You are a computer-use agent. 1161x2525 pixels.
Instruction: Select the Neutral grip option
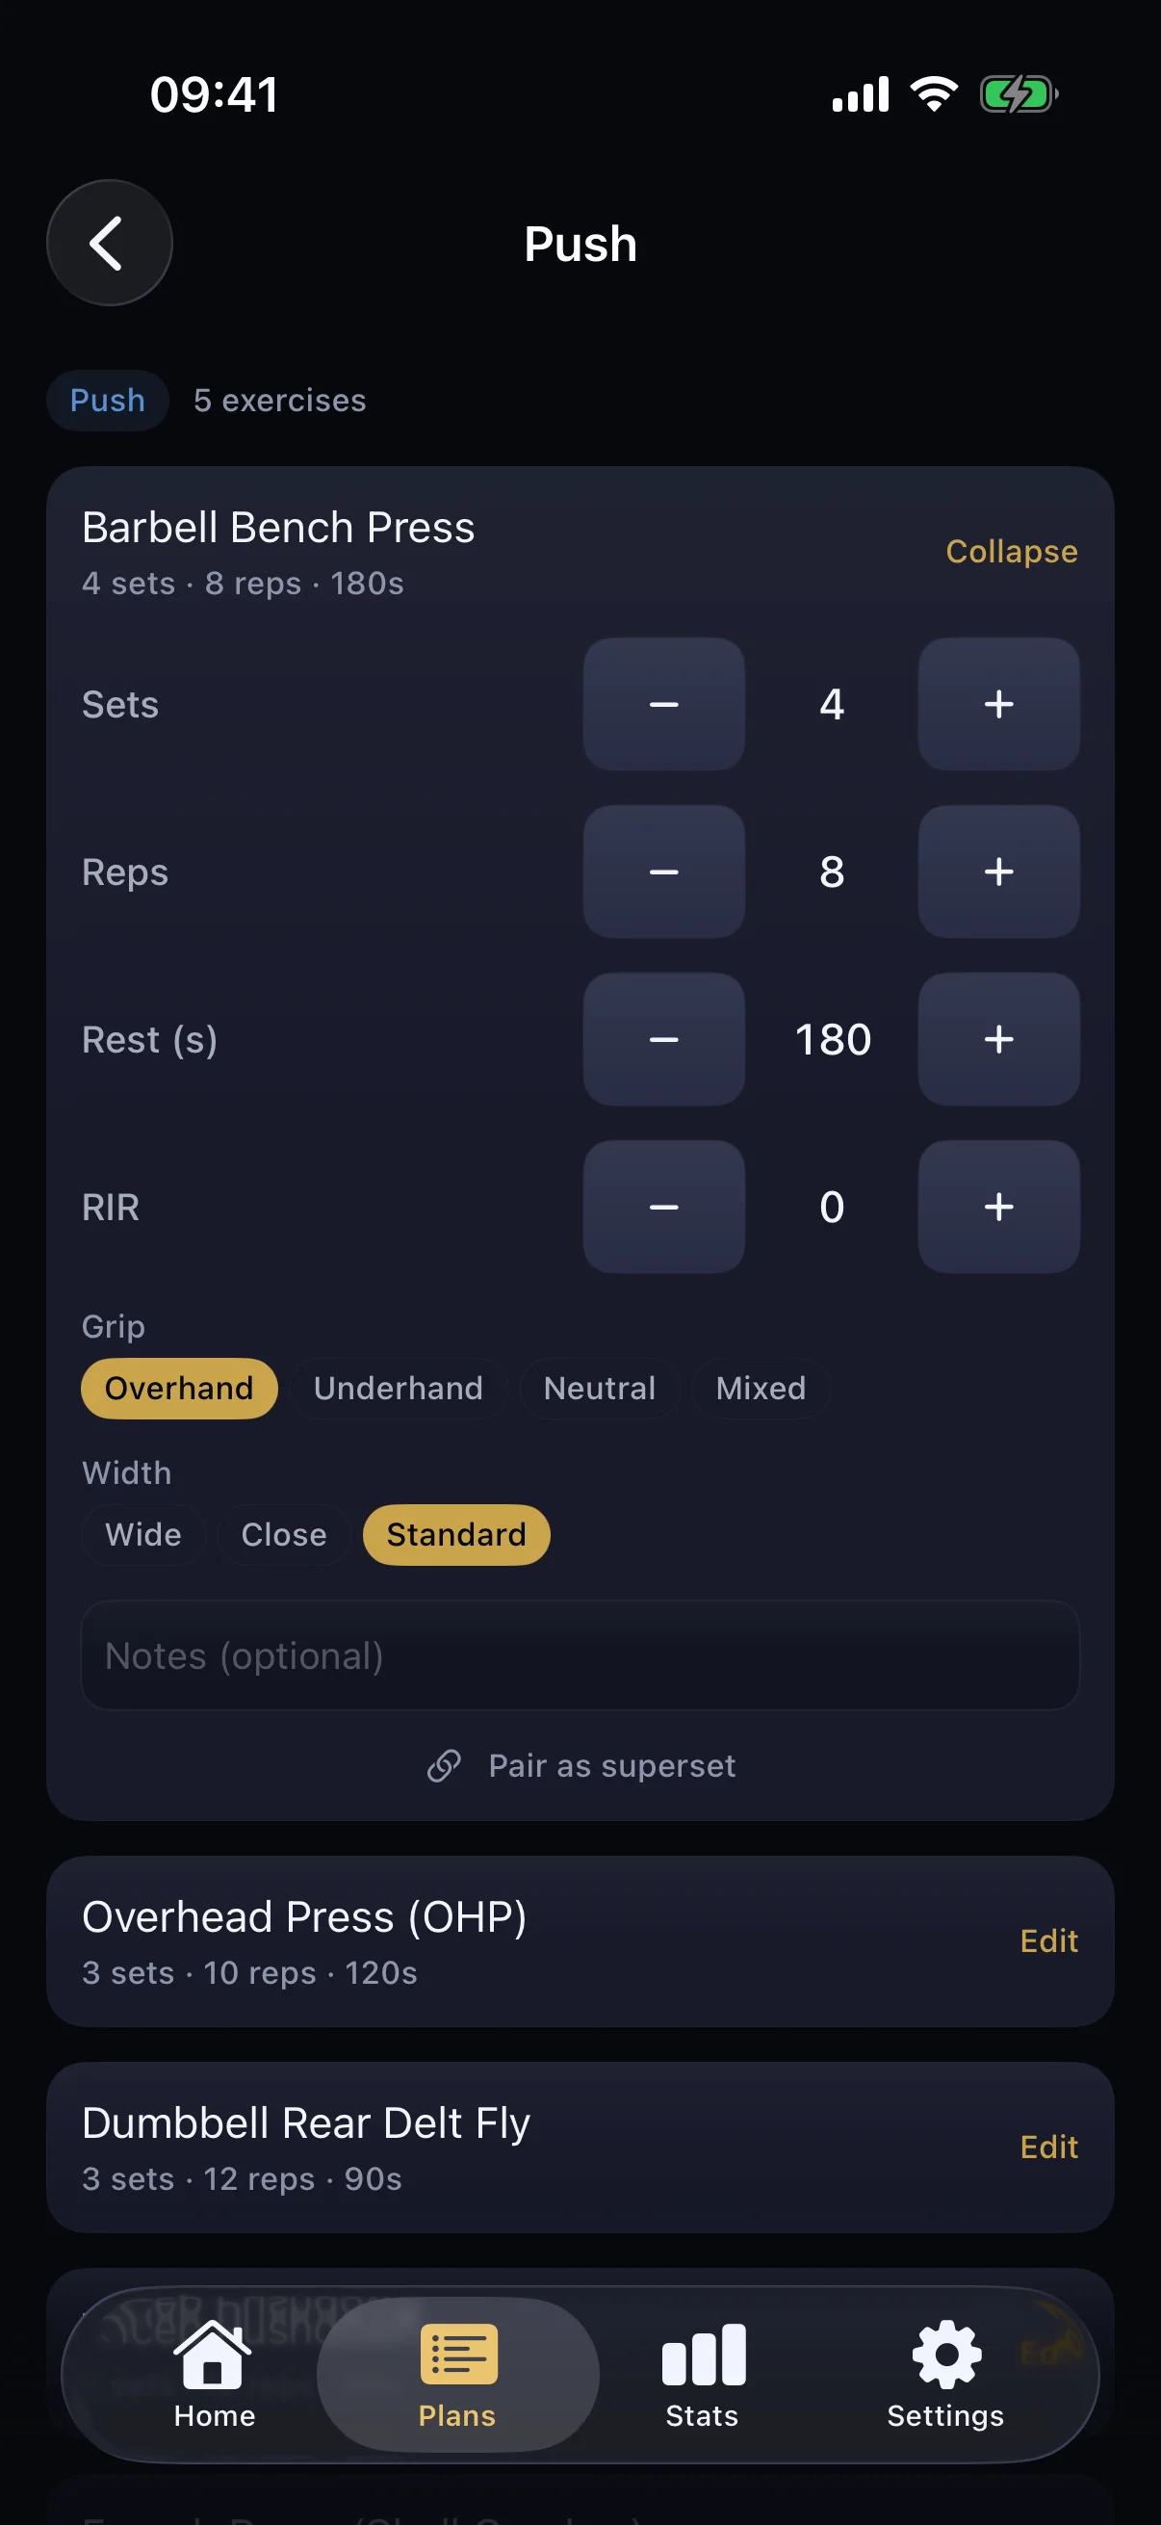pyautogui.click(x=599, y=1388)
